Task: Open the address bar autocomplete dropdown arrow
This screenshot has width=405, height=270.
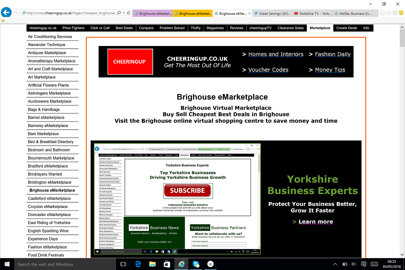Action: 124,13
